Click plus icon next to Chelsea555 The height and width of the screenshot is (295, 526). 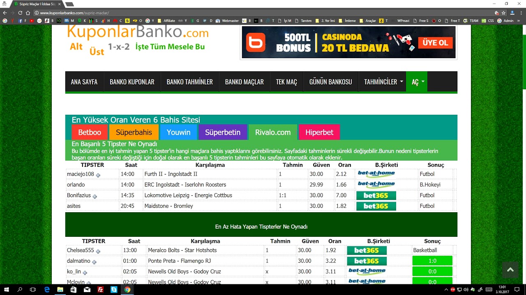(98, 251)
